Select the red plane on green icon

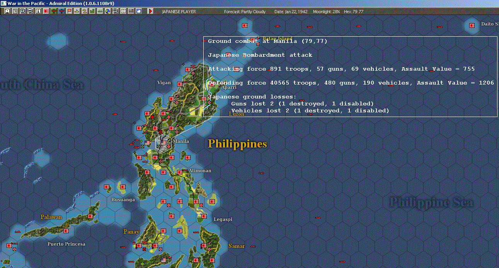[x=53, y=11]
